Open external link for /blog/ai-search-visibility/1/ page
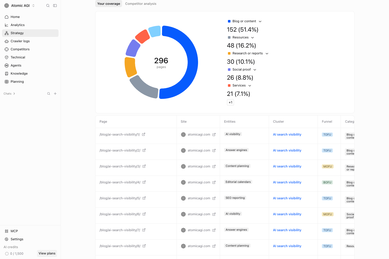This screenshot has width=389, height=259. click(144, 134)
